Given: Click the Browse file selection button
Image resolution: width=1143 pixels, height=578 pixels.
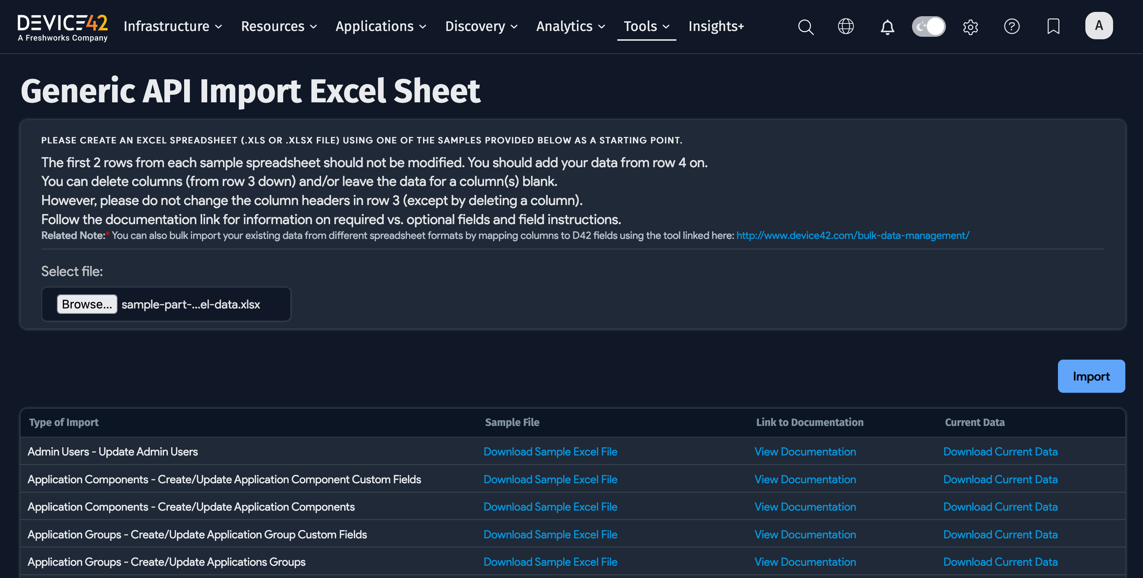Looking at the screenshot, I should pos(86,304).
